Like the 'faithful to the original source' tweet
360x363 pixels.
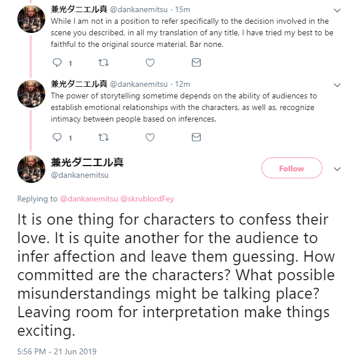[150, 63]
